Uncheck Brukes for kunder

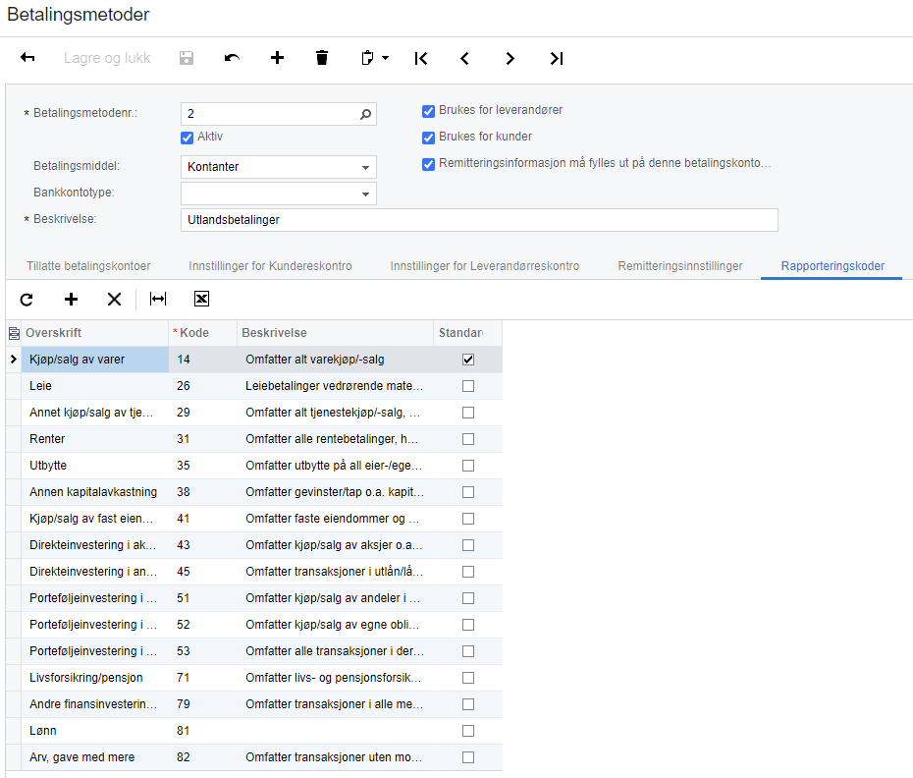429,138
